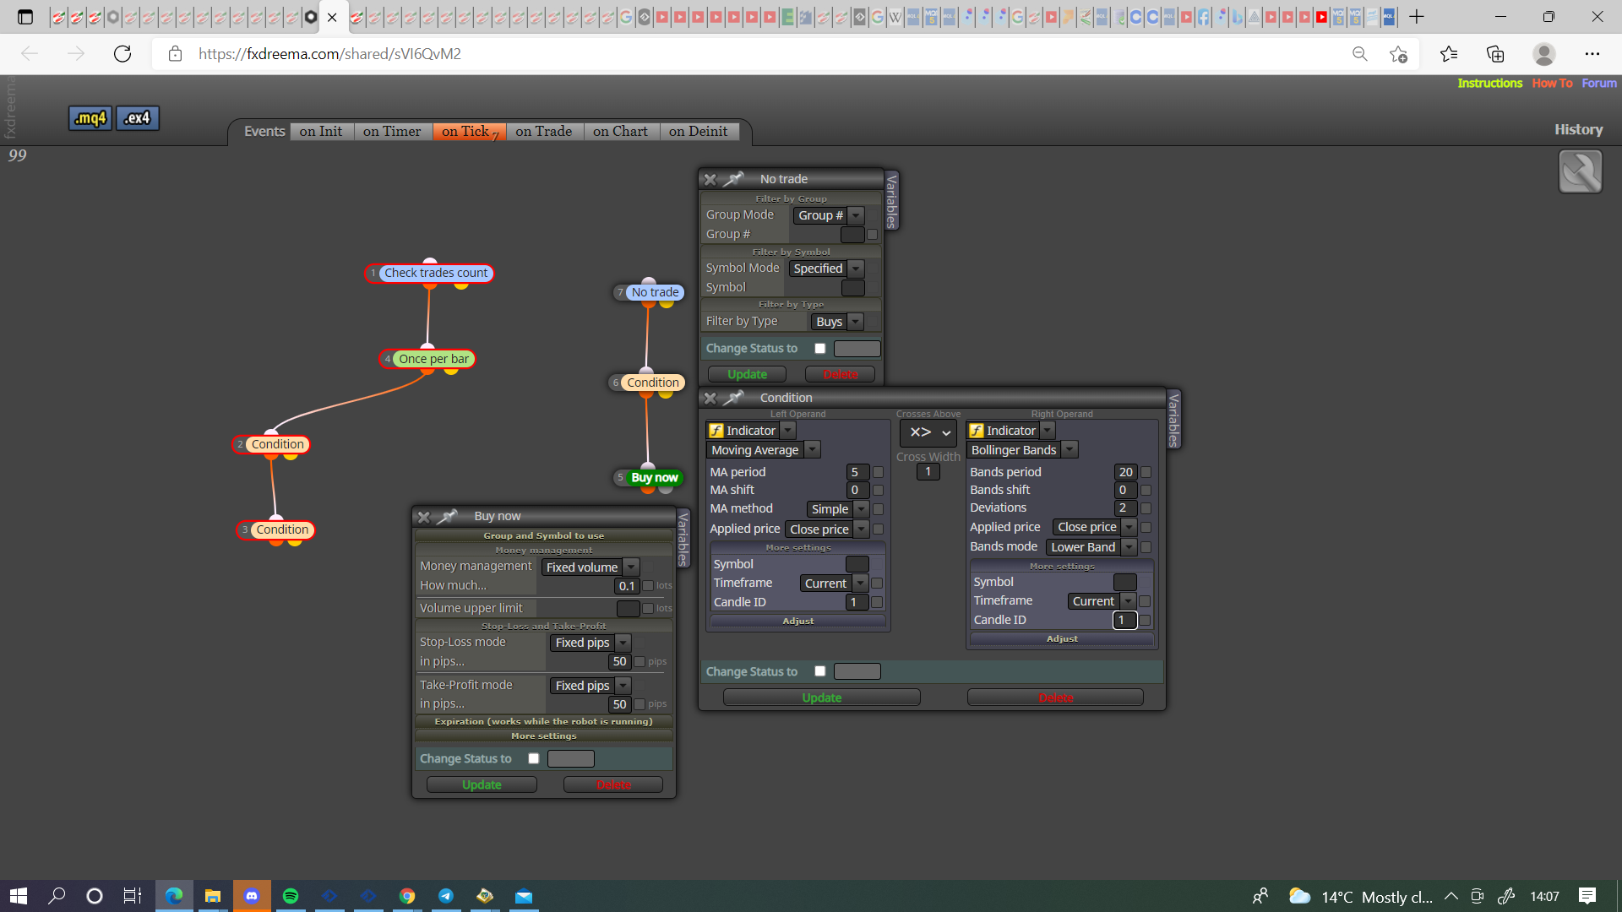Viewport: 1622px width, 912px height.
Task: Download the .ex4 compiled file
Action: click(x=137, y=118)
